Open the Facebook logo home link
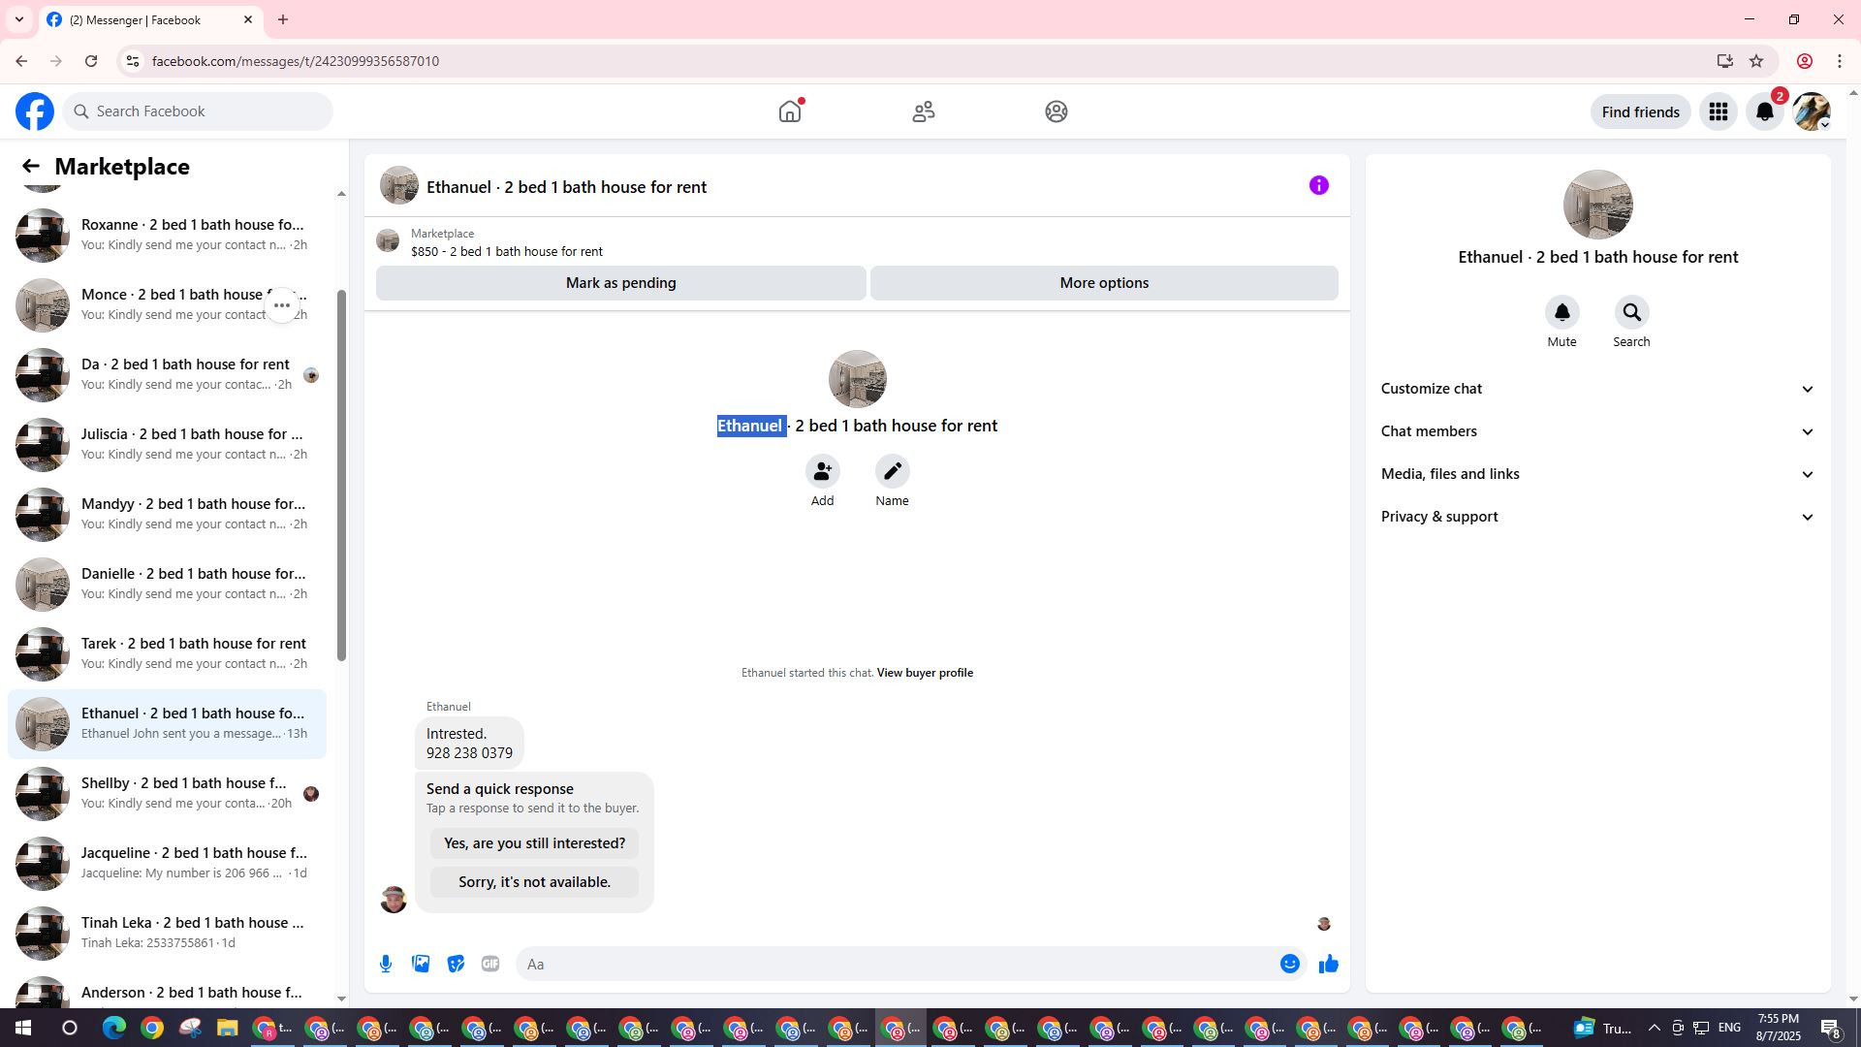 point(35,111)
